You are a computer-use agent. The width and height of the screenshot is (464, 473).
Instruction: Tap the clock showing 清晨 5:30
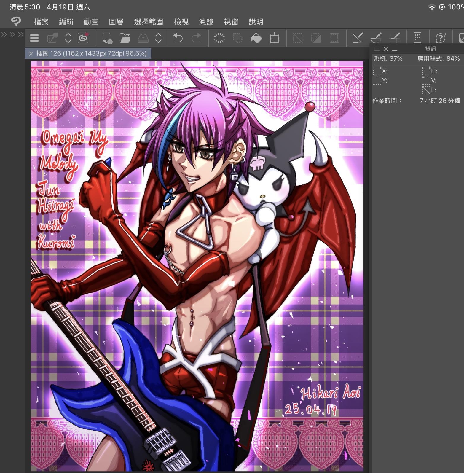coord(25,7)
